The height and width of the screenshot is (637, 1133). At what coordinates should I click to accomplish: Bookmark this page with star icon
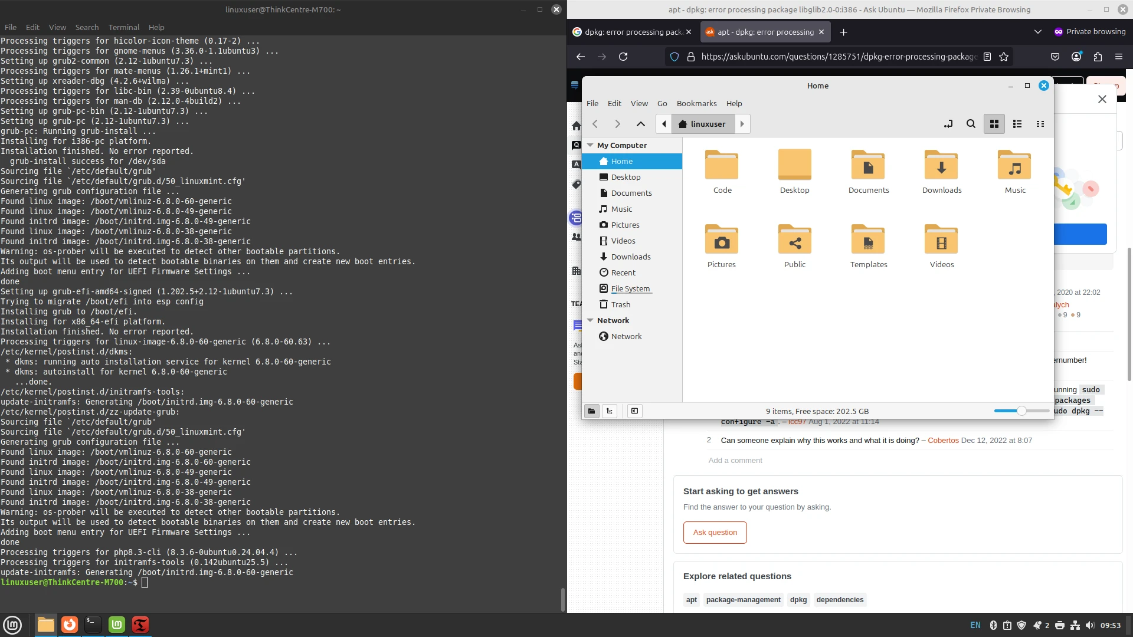click(x=1004, y=57)
